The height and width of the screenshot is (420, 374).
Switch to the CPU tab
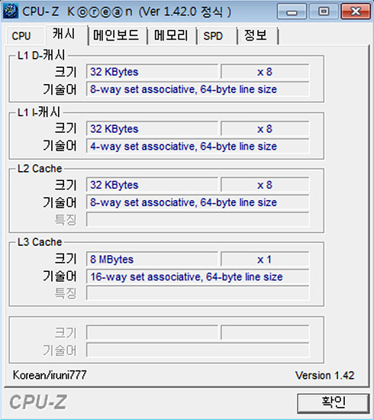pos(25,36)
